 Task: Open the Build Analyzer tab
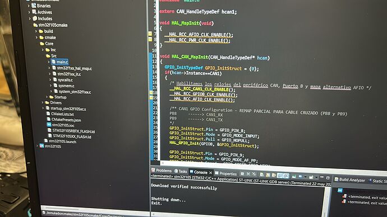pyautogui.click(x=350, y=180)
